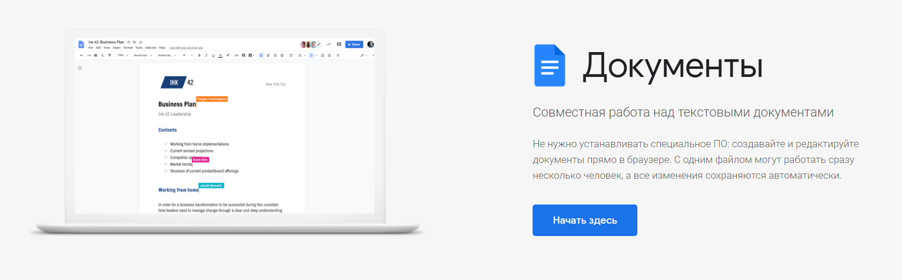This screenshot has width=902, height=280.
Task: Toggle Underline in the mockup toolbar
Action: coord(213,55)
